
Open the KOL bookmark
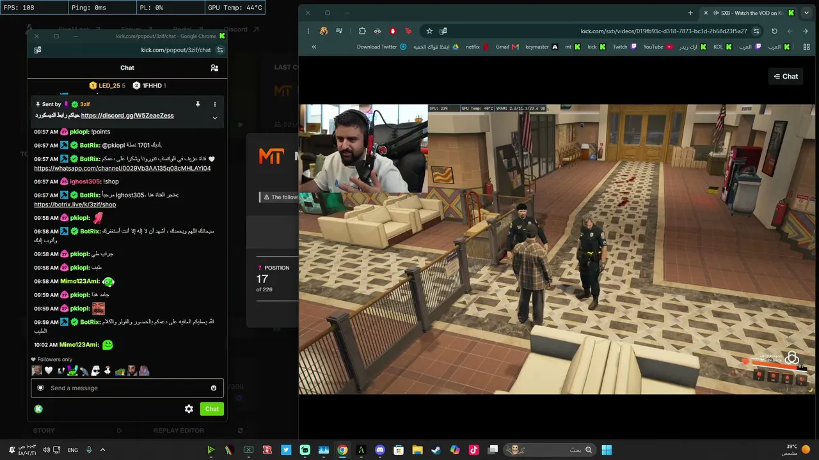coord(722,47)
